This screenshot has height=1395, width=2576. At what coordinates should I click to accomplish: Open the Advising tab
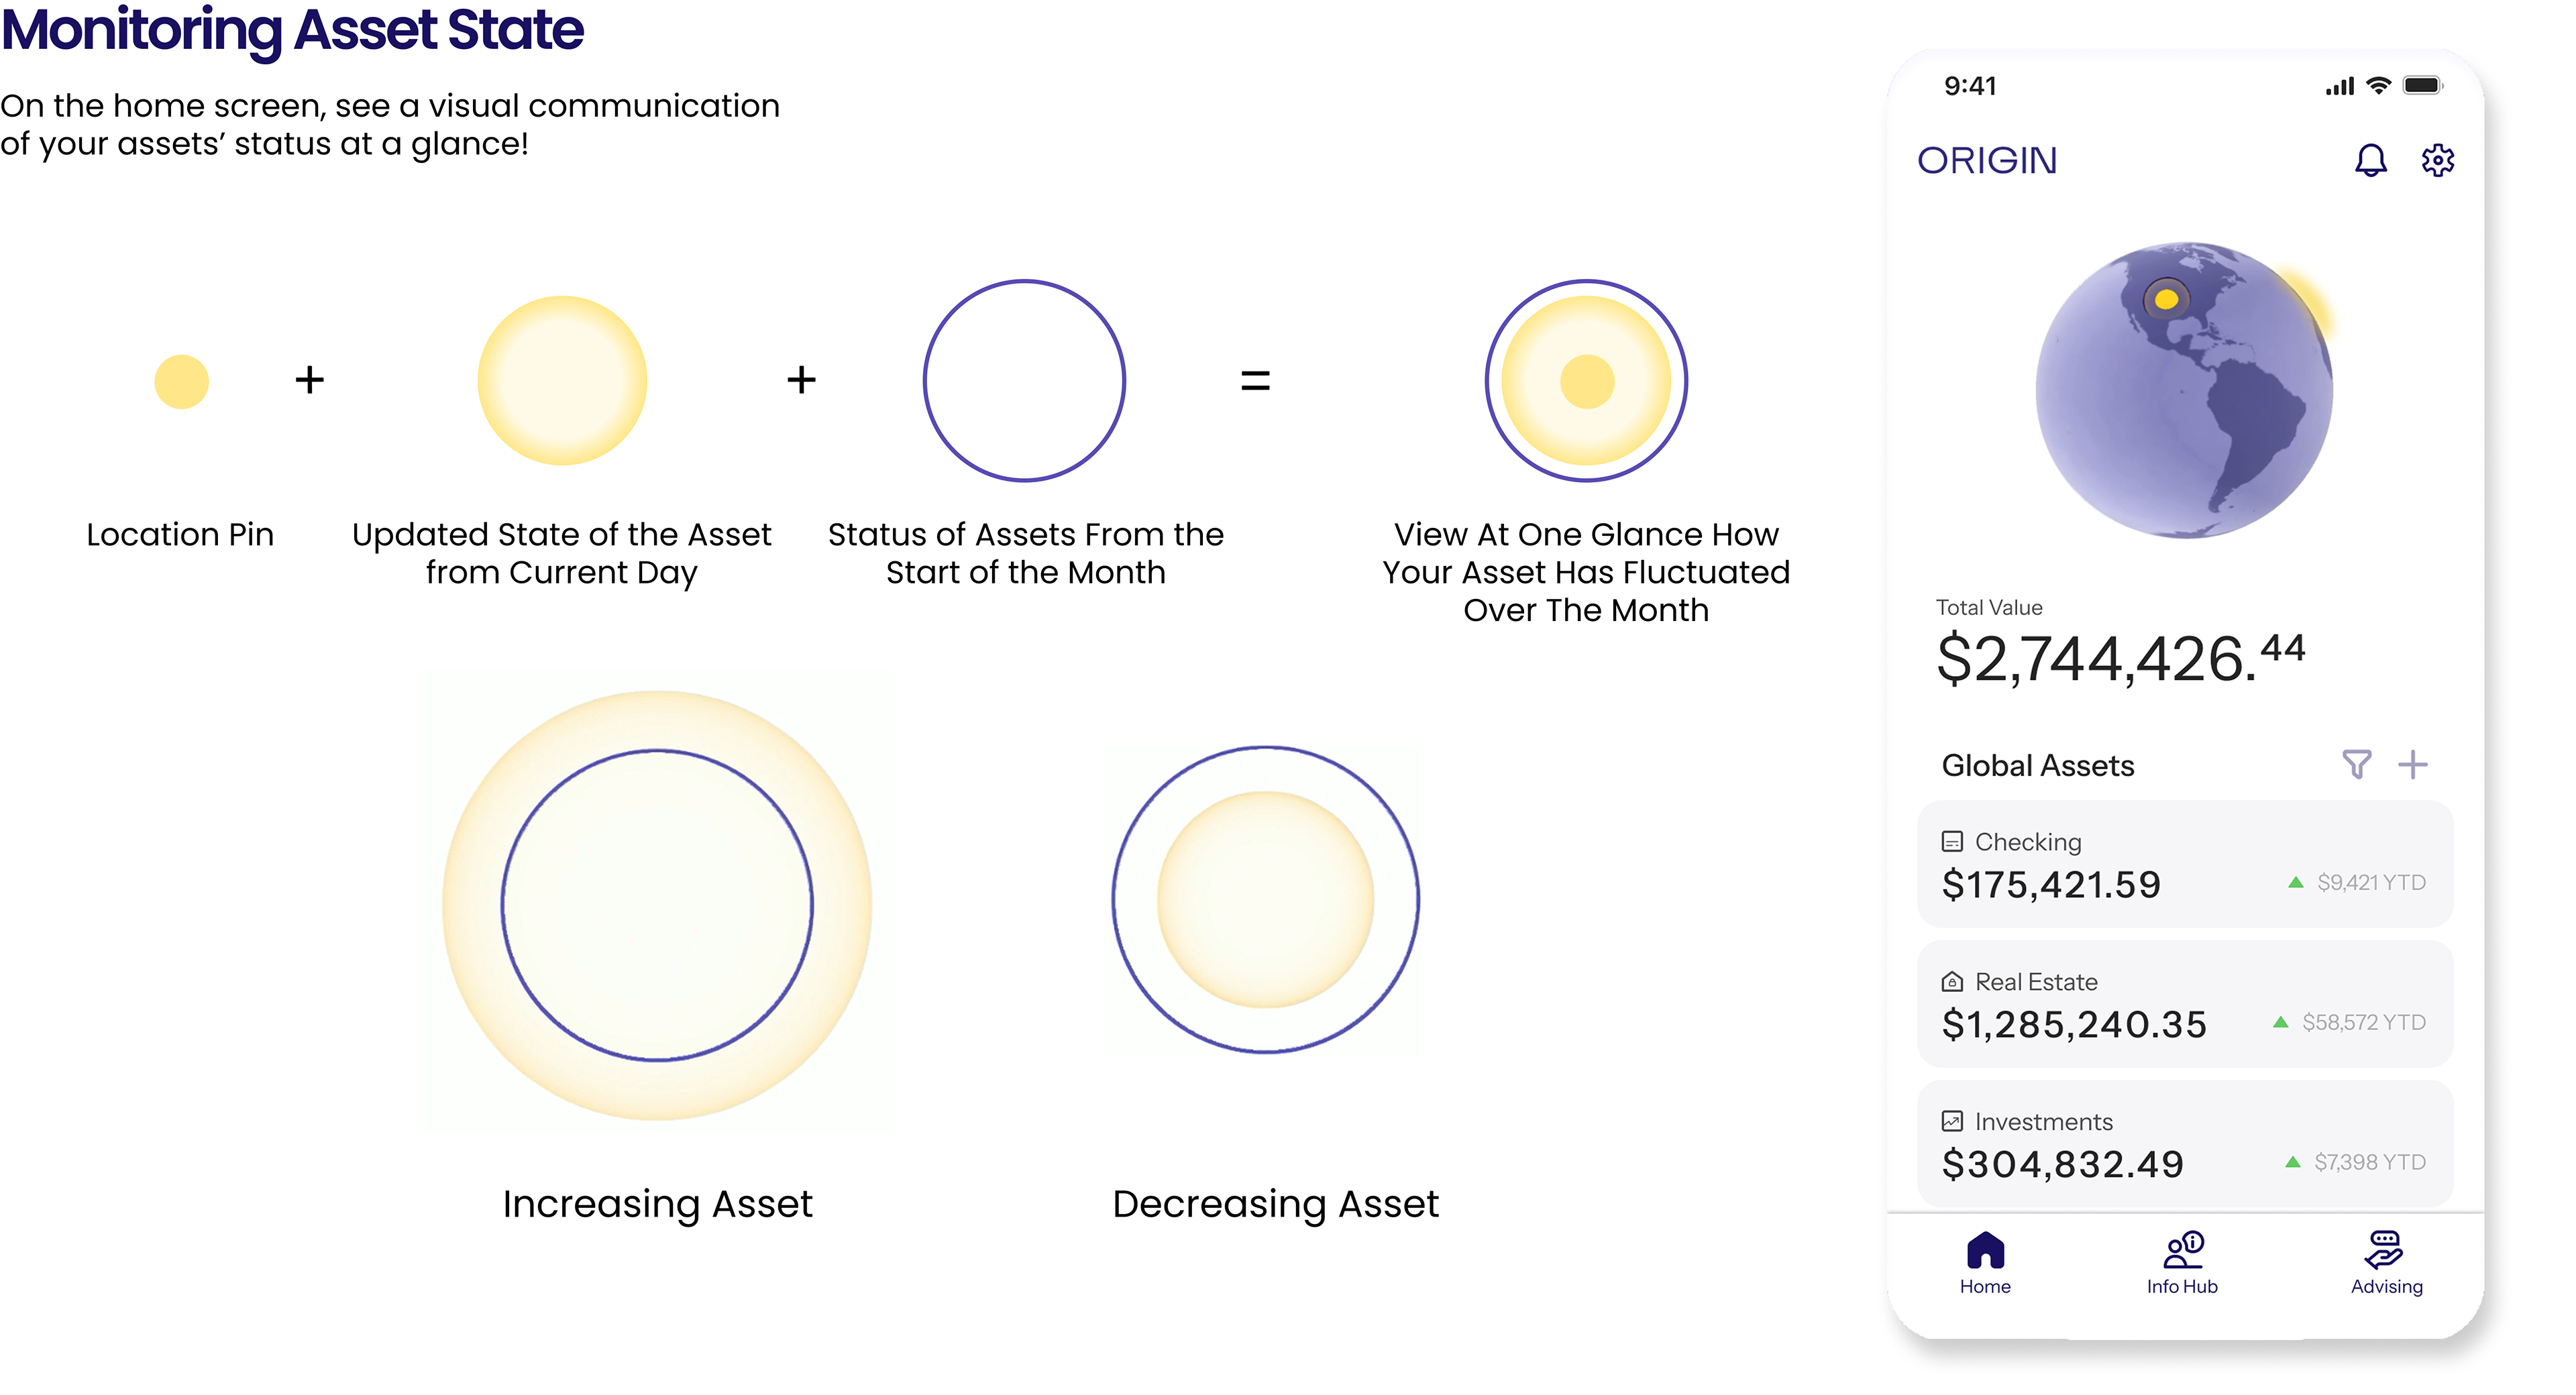[2386, 1263]
